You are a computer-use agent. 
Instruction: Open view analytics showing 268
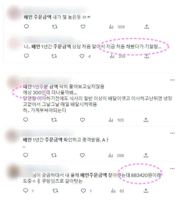pyautogui.click(x=116, y=155)
